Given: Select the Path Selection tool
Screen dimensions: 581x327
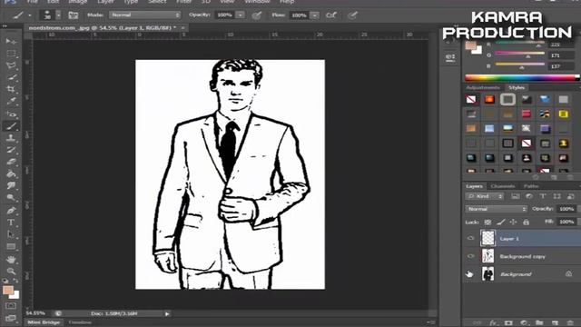Looking at the screenshot, I should coord(11,234).
